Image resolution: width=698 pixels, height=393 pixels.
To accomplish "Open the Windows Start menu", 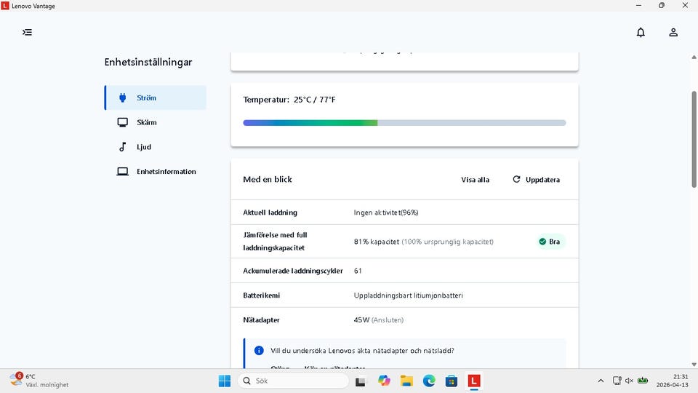I will (224, 381).
